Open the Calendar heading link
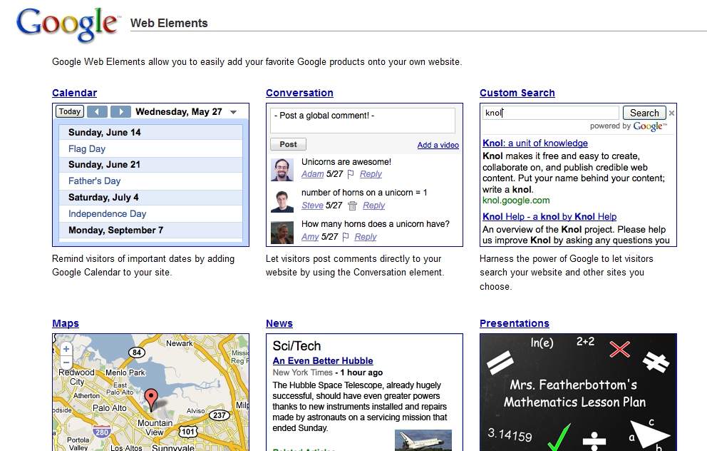The height and width of the screenshot is (451, 707). coord(74,93)
